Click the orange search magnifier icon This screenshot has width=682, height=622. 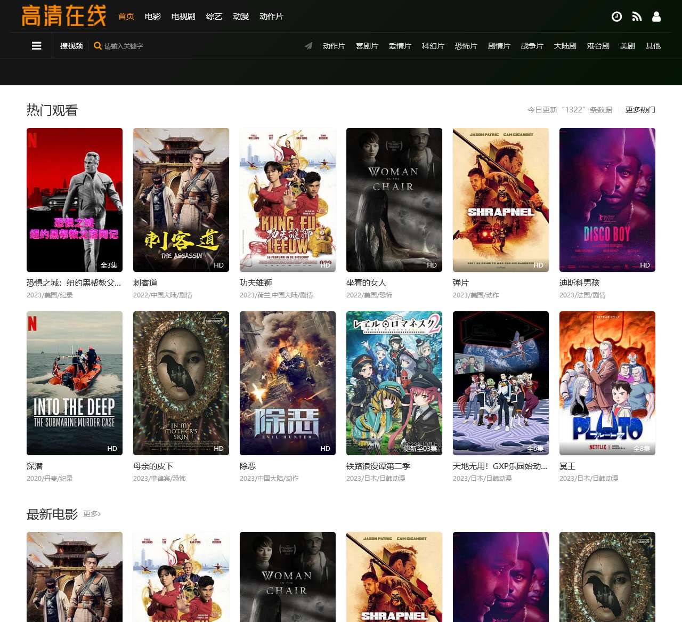click(x=98, y=46)
